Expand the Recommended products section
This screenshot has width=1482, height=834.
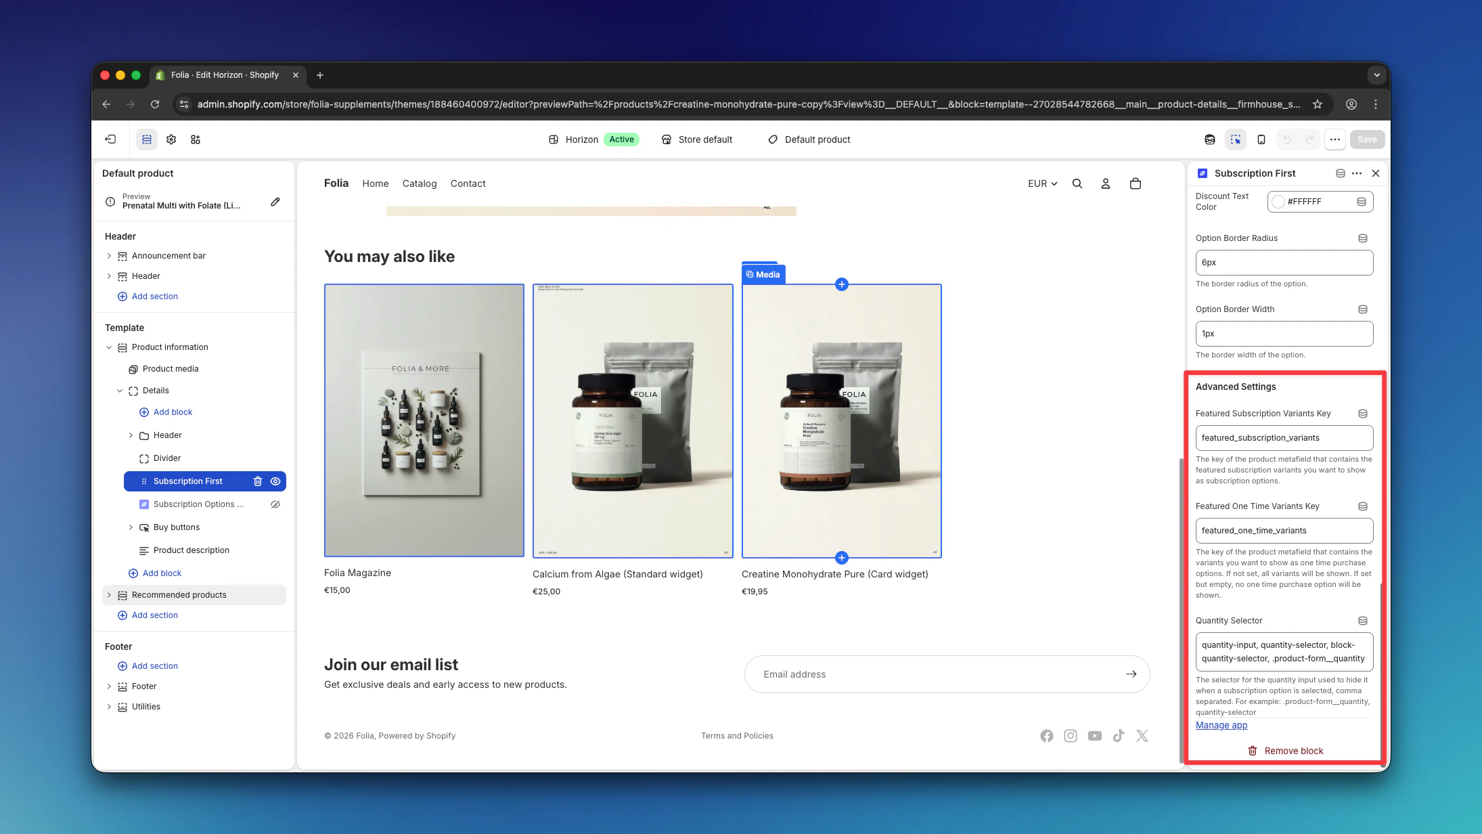click(109, 595)
